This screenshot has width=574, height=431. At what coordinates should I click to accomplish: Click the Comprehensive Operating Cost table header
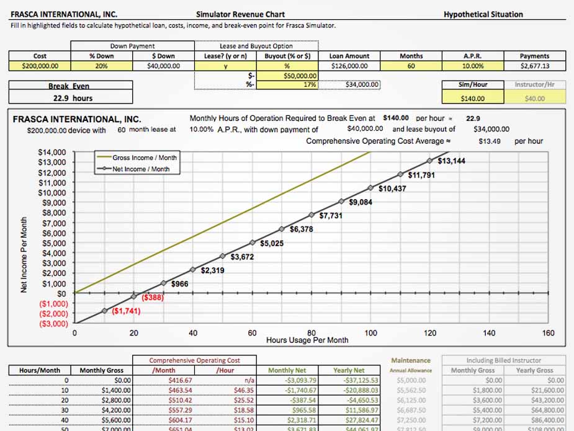pos(194,360)
